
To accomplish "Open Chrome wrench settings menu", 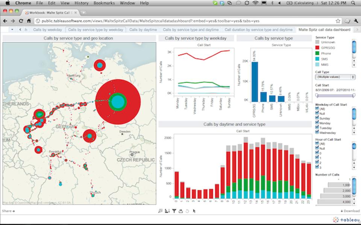I will pyautogui.click(x=356, y=21).
